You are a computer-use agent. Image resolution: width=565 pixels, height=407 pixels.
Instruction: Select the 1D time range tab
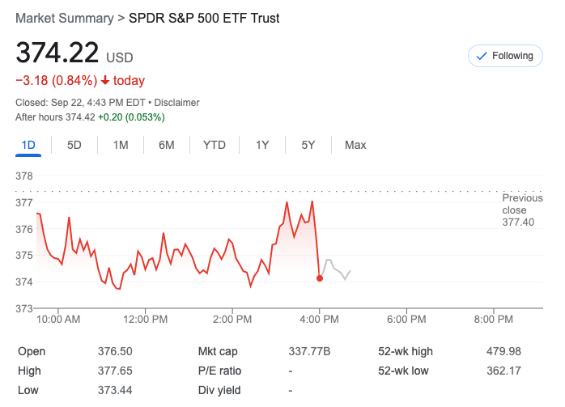[x=28, y=145]
